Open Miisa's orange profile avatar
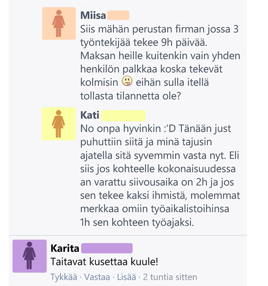This screenshot has height=286, width=268. click(59, 23)
